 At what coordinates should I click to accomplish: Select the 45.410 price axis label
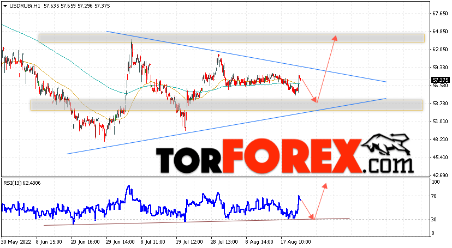pyautogui.click(x=440, y=158)
